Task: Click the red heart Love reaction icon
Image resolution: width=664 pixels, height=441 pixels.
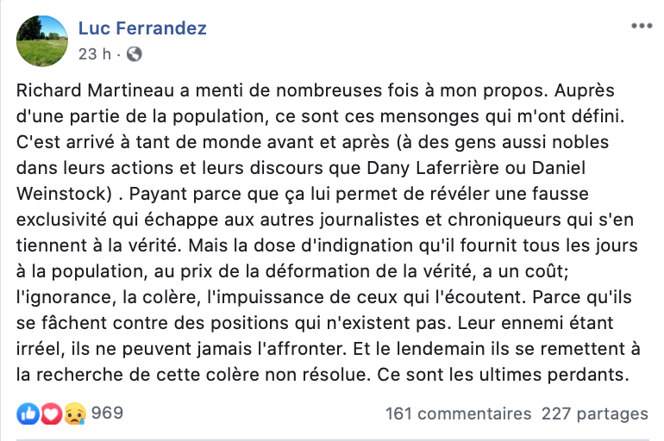Action: 51,413
